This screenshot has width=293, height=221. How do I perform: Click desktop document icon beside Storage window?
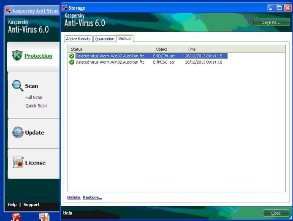(x=44, y=217)
